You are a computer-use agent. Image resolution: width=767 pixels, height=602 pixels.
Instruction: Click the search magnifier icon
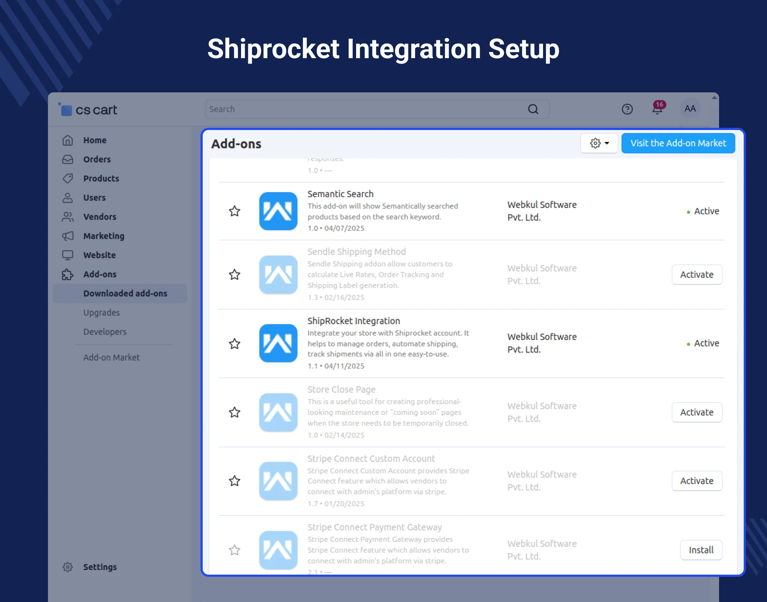click(533, 109)
